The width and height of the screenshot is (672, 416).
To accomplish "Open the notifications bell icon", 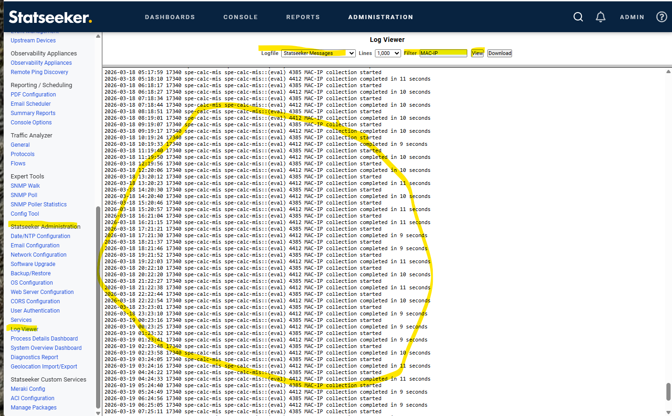I will (600, 17).
